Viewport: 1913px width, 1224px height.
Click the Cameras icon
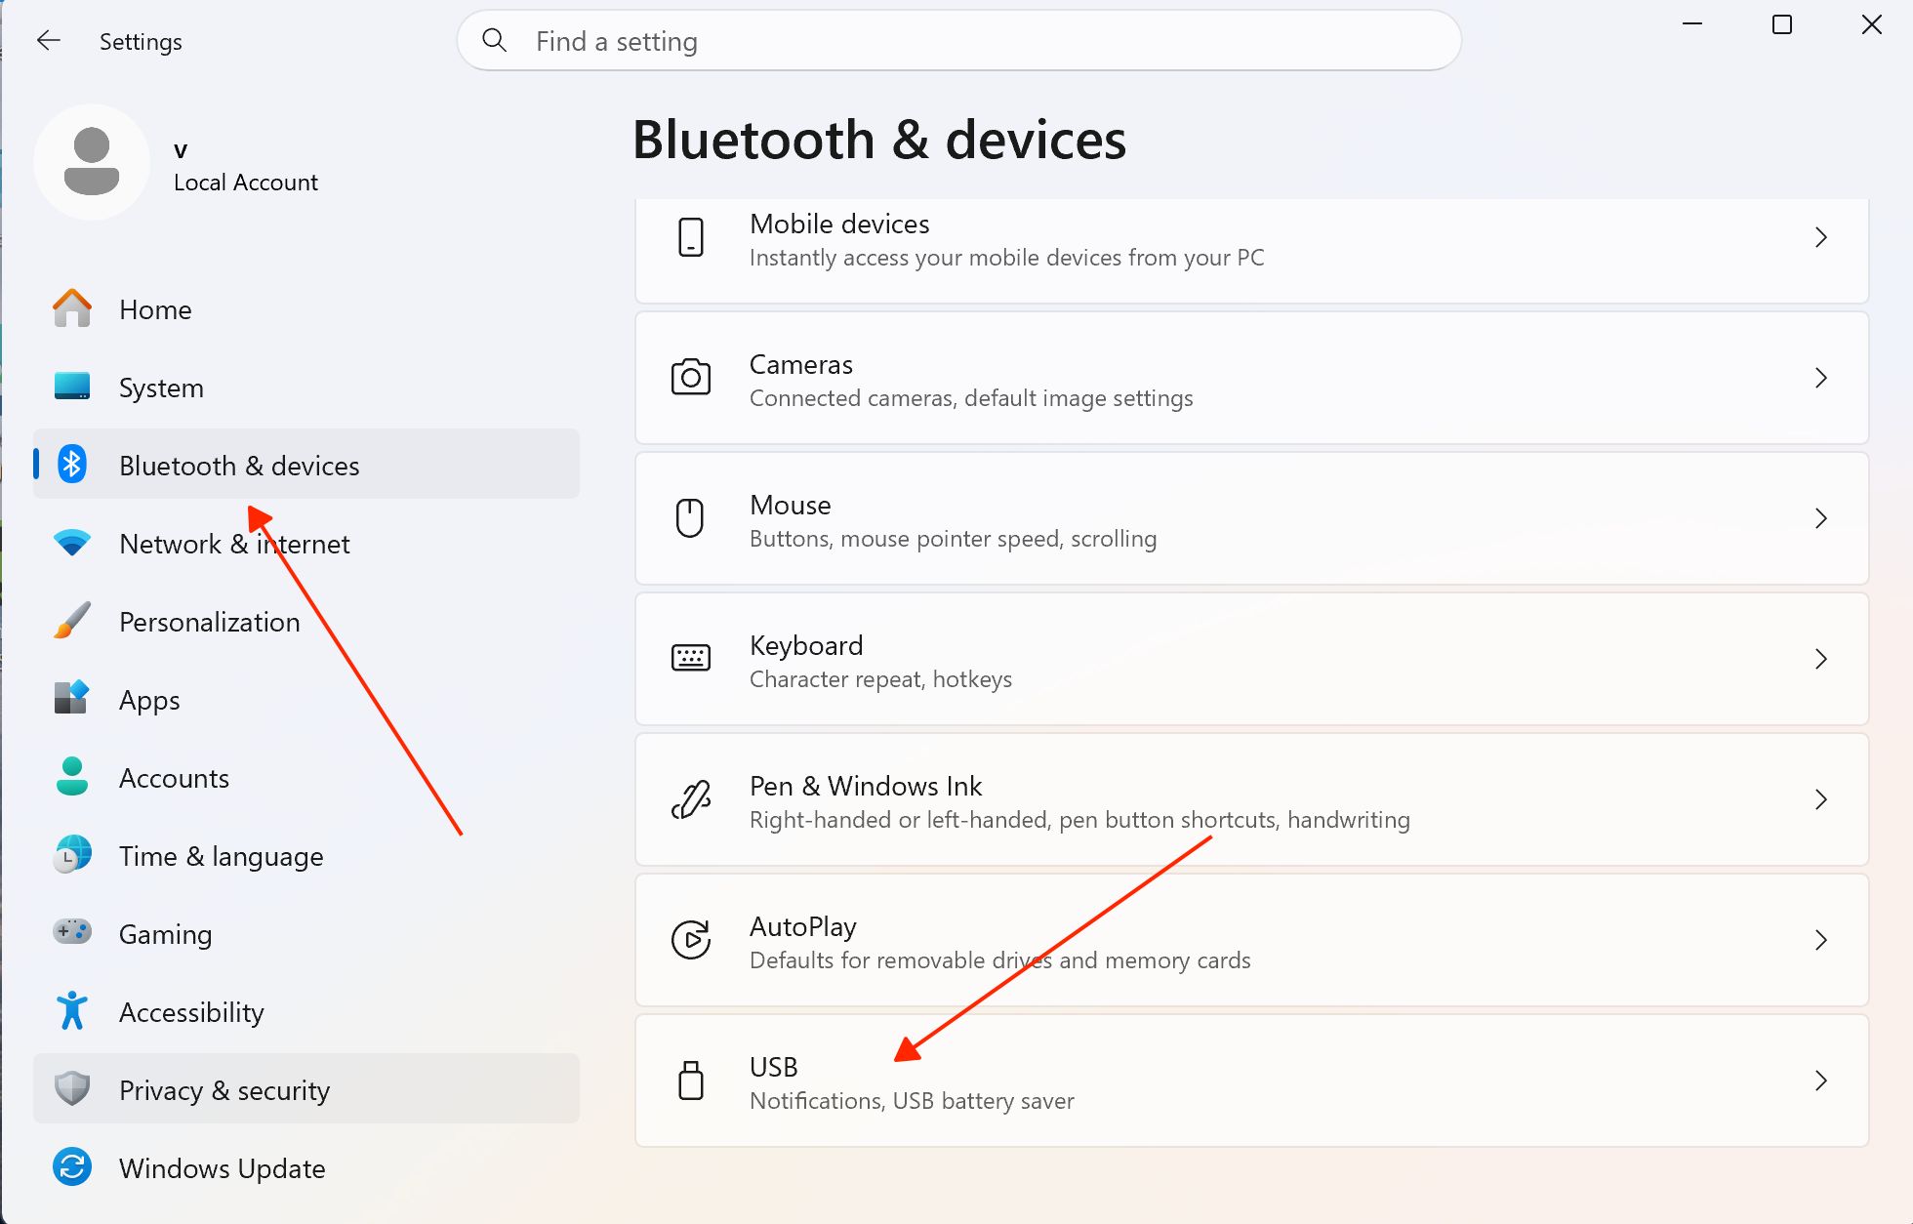pos(690,378)
